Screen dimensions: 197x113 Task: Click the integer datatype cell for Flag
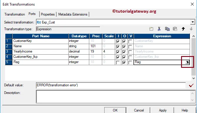(x=79, y=62)
